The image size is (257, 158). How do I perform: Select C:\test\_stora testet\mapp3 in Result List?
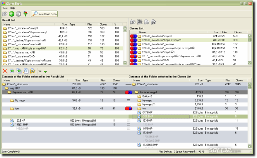coord(63,28)
